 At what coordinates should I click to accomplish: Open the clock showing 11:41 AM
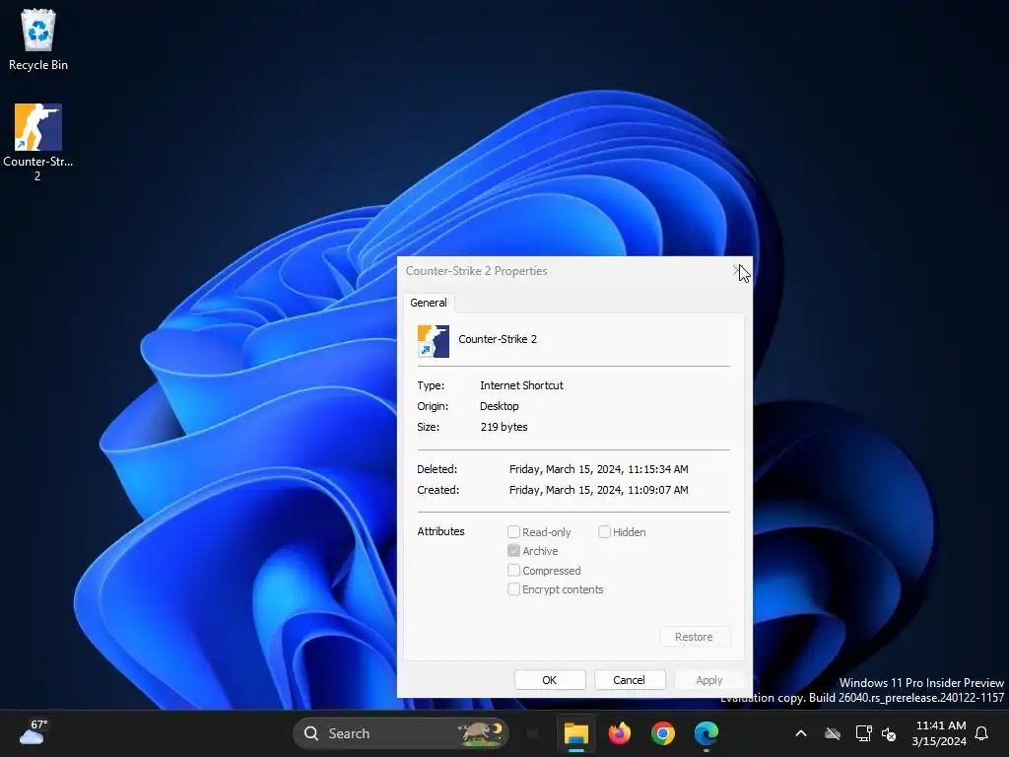click(939, 733)
